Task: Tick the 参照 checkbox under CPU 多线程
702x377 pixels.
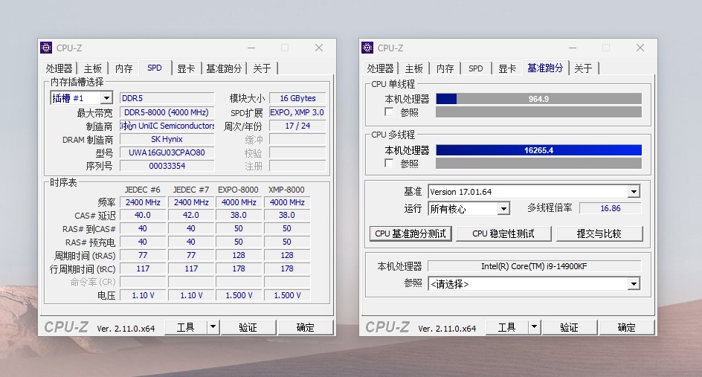Action: click(389, 163)
